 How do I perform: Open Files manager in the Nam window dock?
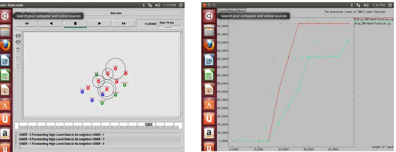5,30
